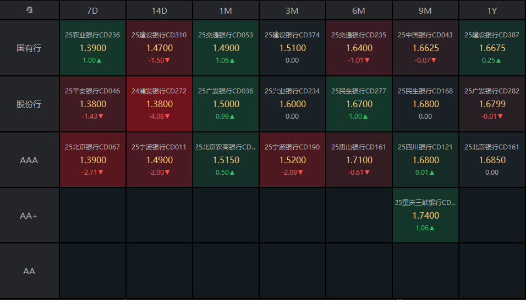
Task: Click the logo icon in the top-left corner
Action: 30,10
